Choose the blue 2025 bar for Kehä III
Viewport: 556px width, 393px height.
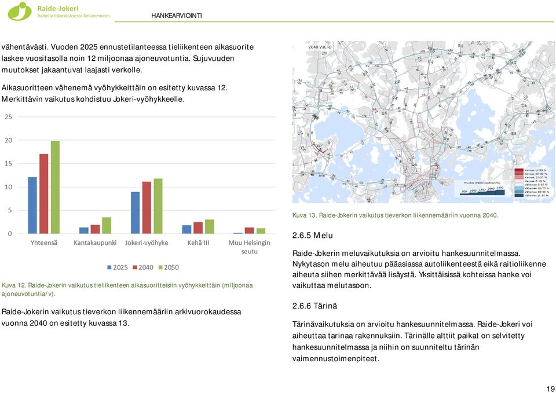(187, 229)
